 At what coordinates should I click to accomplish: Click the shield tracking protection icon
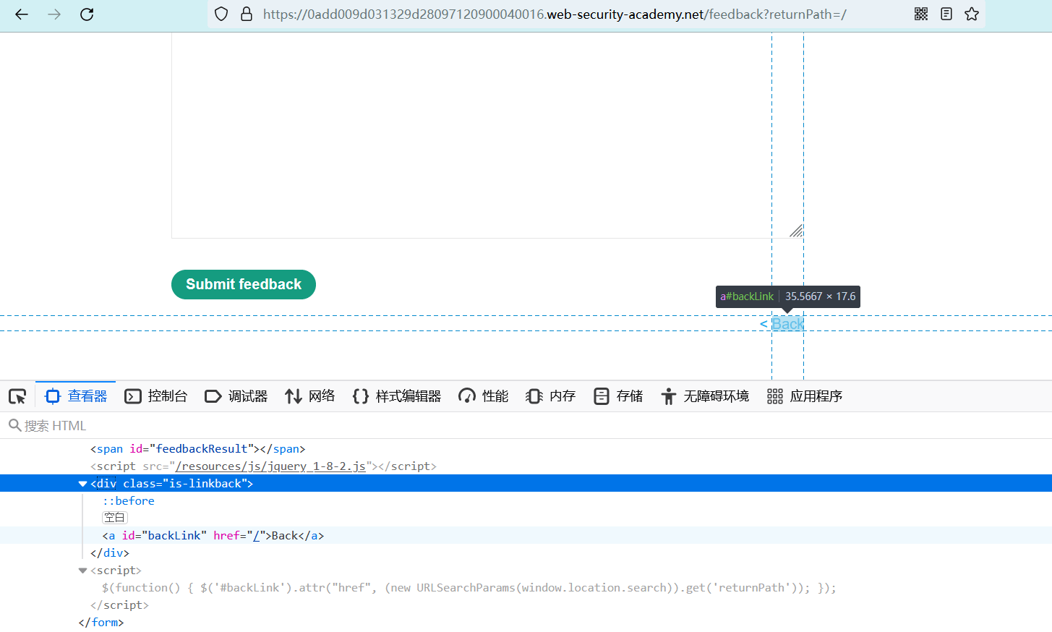point(222,14)
